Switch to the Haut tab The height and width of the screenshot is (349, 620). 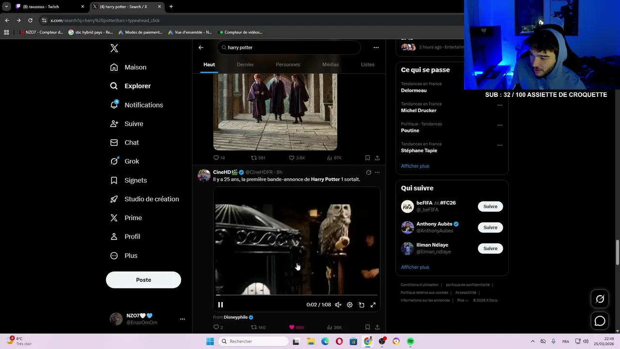tap(209, 64)
